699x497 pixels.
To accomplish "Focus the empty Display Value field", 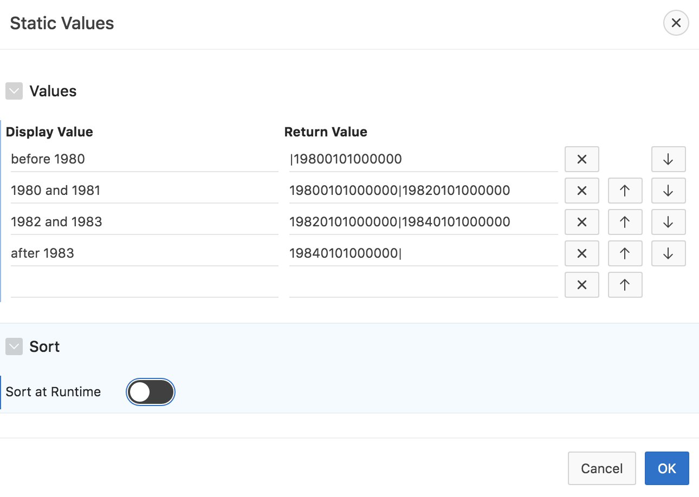I will [x=144, y=285].
